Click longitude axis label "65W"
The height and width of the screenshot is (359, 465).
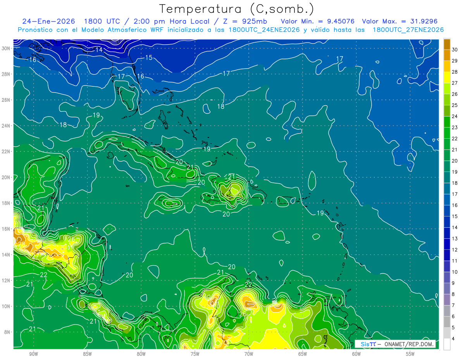[303, 354]
